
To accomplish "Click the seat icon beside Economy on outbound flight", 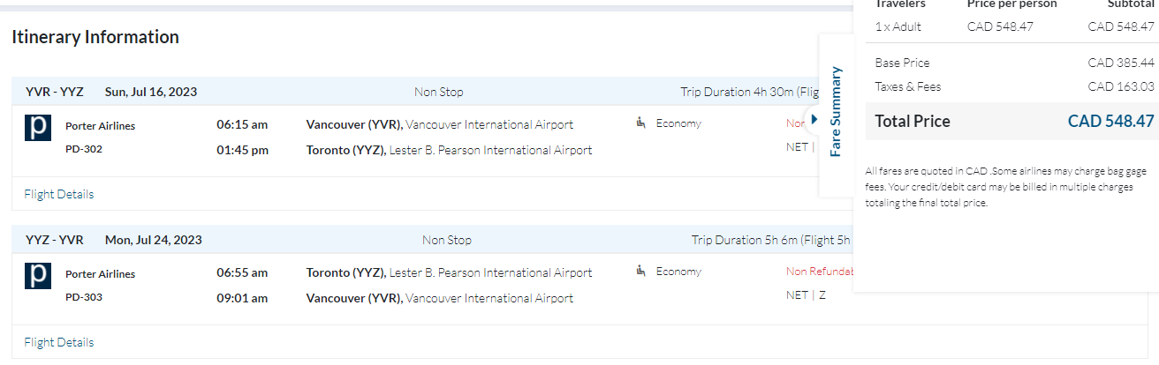I will click(x=640, y=123).
